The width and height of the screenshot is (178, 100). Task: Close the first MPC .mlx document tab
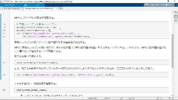[22, 8]
